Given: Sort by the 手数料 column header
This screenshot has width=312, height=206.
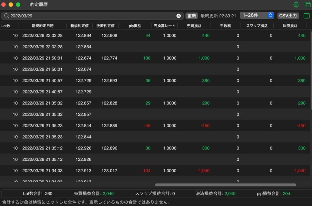Looking at the screenshot, I should click(225, 26).
